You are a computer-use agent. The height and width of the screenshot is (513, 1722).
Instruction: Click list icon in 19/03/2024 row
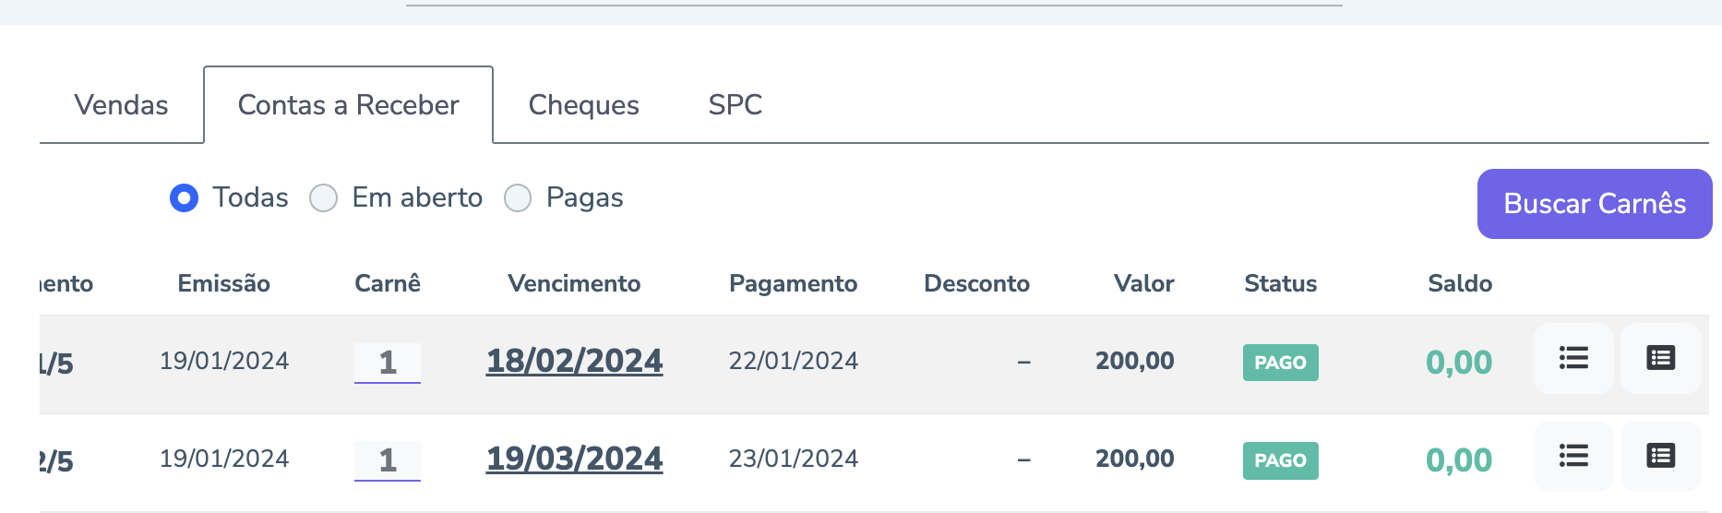(x=1573, y=456)
